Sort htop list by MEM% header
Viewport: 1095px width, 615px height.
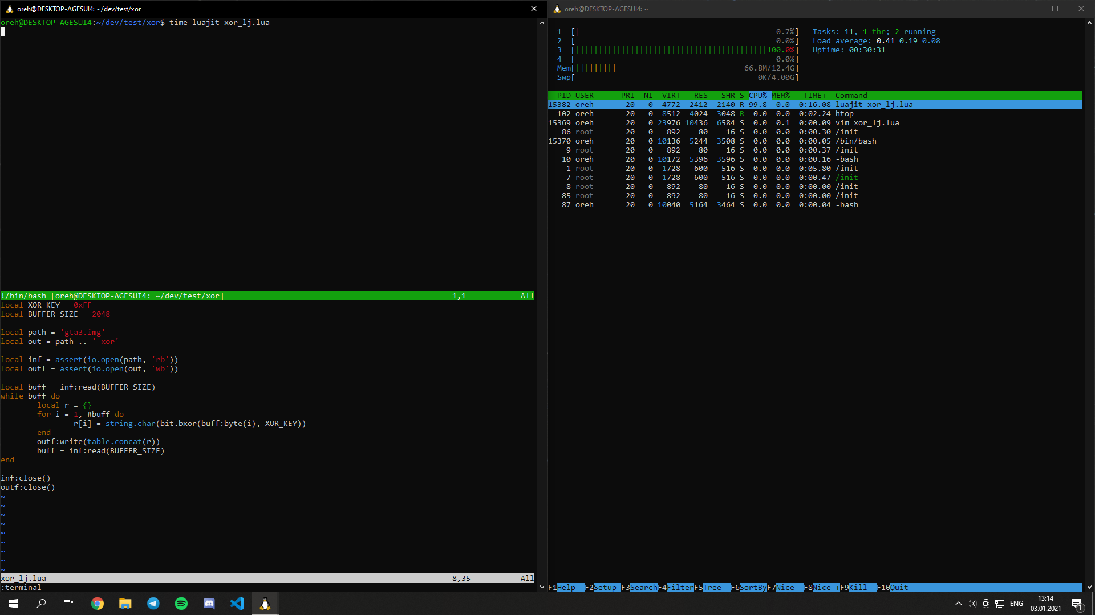(781, 96)
